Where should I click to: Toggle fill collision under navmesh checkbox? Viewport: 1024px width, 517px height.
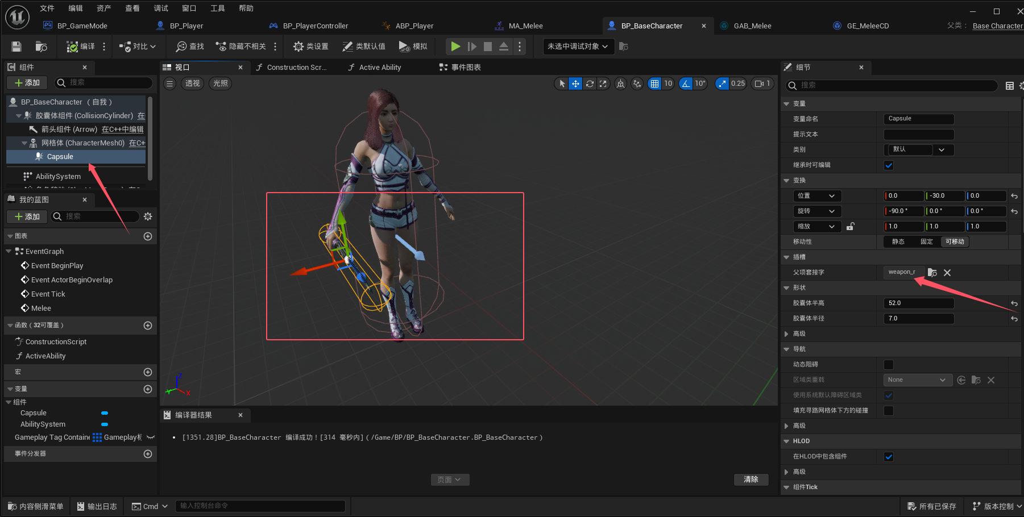tap(889, 411)
